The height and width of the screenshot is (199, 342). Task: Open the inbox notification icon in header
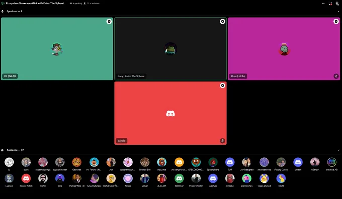pos(330,3)
